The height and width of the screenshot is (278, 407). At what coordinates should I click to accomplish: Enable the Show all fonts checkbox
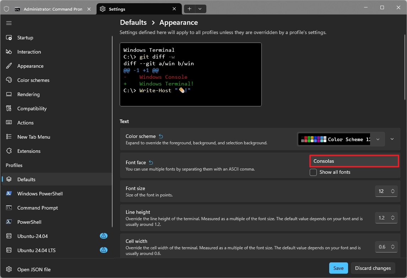point(313,172)
